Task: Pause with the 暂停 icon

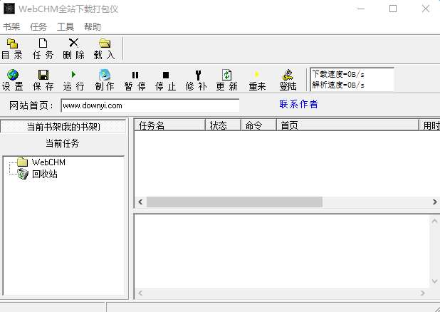Action: coord(135,75)
